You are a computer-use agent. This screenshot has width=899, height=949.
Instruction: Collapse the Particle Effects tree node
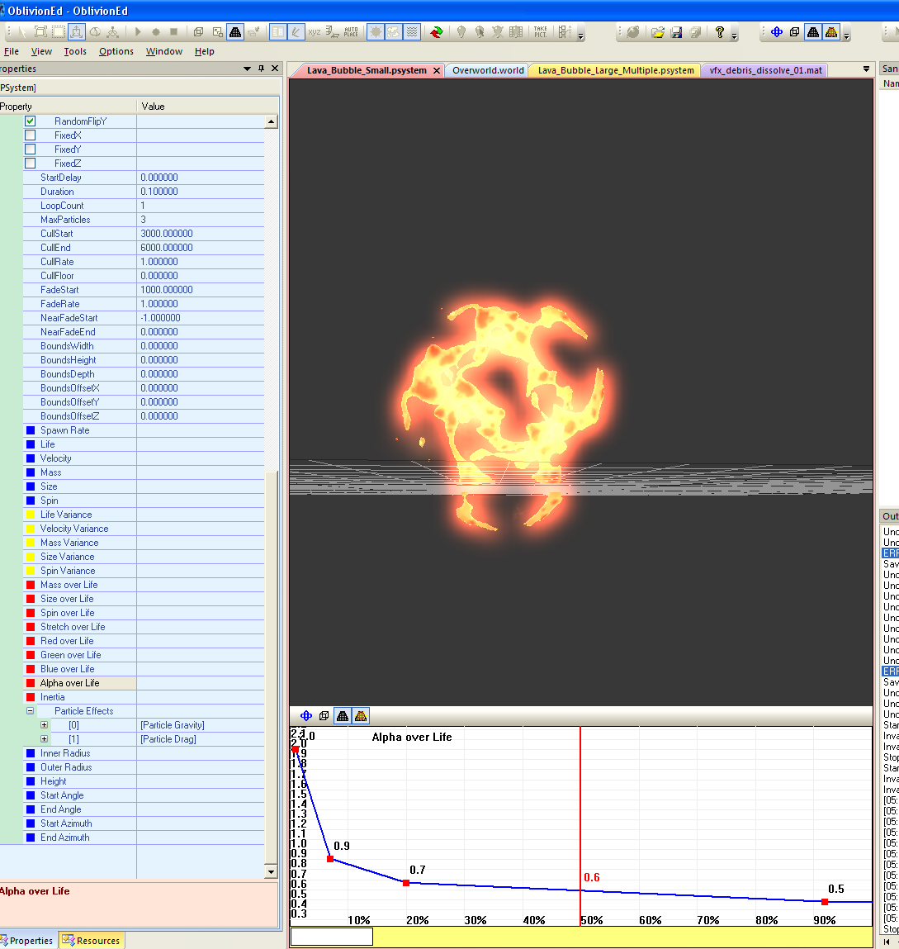point(31,711)
